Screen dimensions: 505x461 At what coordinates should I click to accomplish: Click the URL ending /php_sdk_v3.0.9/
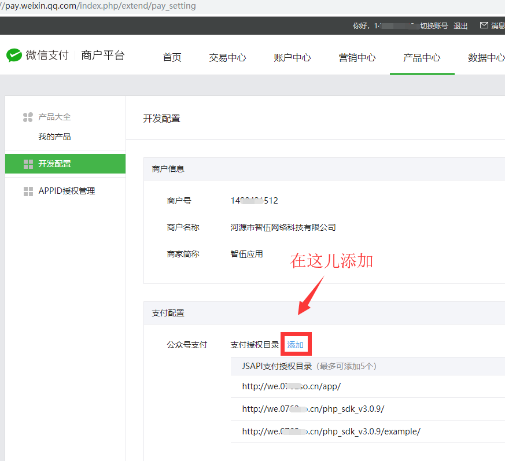(313, 409)
